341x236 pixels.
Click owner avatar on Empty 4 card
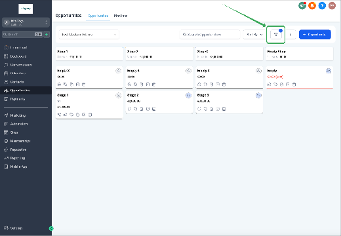tap(188, 71)
